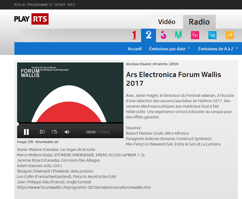Select the Jazz radio channel icon
242x199 pixels.
230,35
